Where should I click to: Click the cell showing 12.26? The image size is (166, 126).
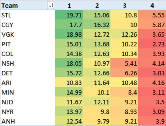(124, 34)
